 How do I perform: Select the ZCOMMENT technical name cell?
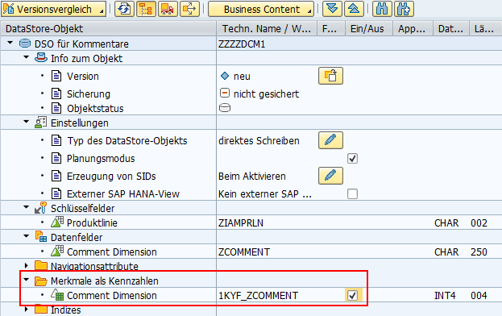coord(244,252)
